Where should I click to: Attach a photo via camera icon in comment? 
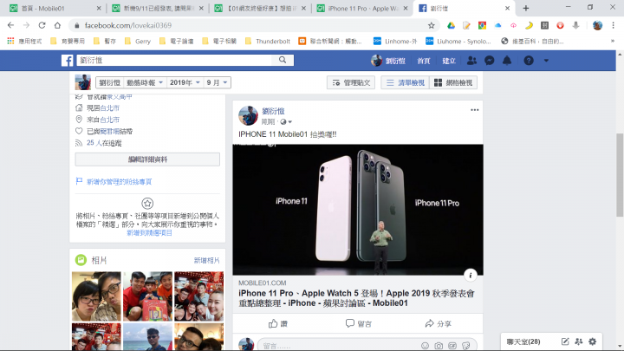pos(439,346)
